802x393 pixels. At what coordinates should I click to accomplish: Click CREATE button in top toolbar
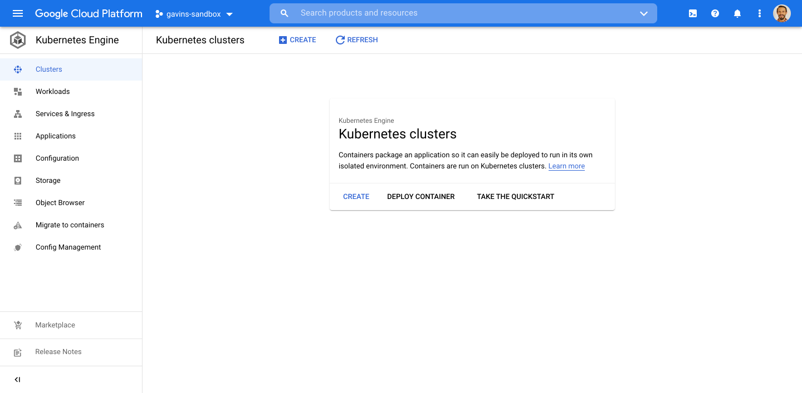[x=297, y=40]
